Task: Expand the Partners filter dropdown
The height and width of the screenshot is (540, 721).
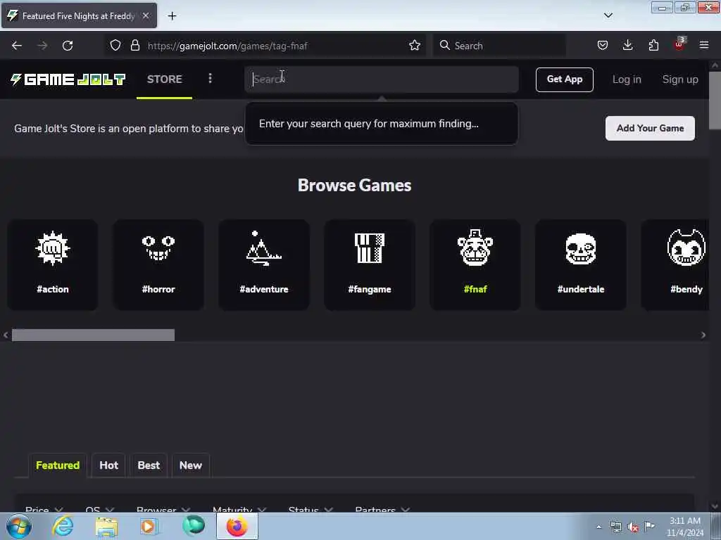Action: click(x=382, y=509)
